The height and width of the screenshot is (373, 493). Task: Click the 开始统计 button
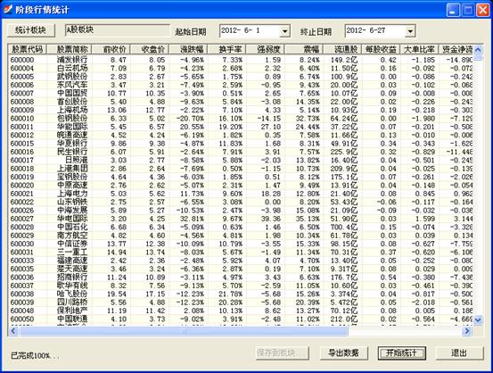point(401,352)
